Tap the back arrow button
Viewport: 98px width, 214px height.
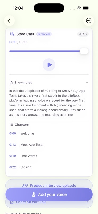[x=9, y=21]
